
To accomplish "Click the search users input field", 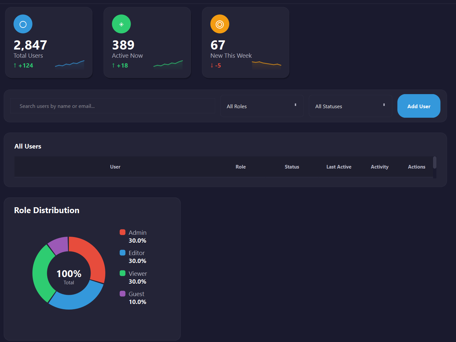I will 113,106.
